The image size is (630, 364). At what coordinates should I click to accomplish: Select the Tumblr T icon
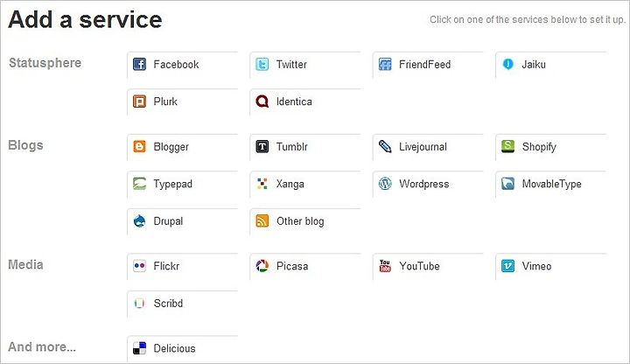click(262, 147)
